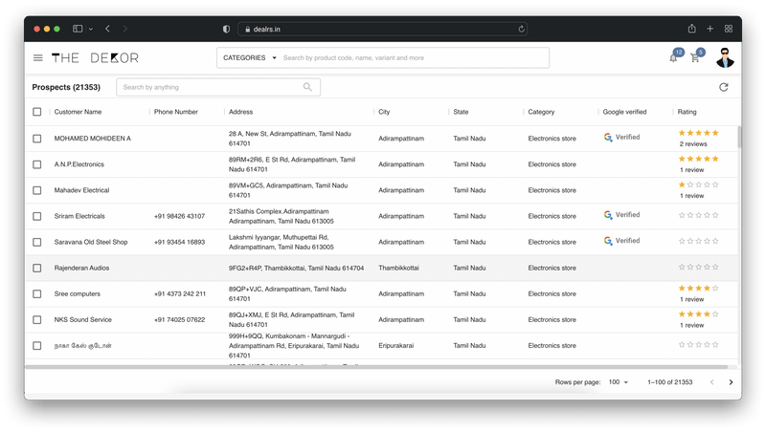The image size is (766, 432).
Task: Focus the product search input field
Action: (x=412, y=58)
